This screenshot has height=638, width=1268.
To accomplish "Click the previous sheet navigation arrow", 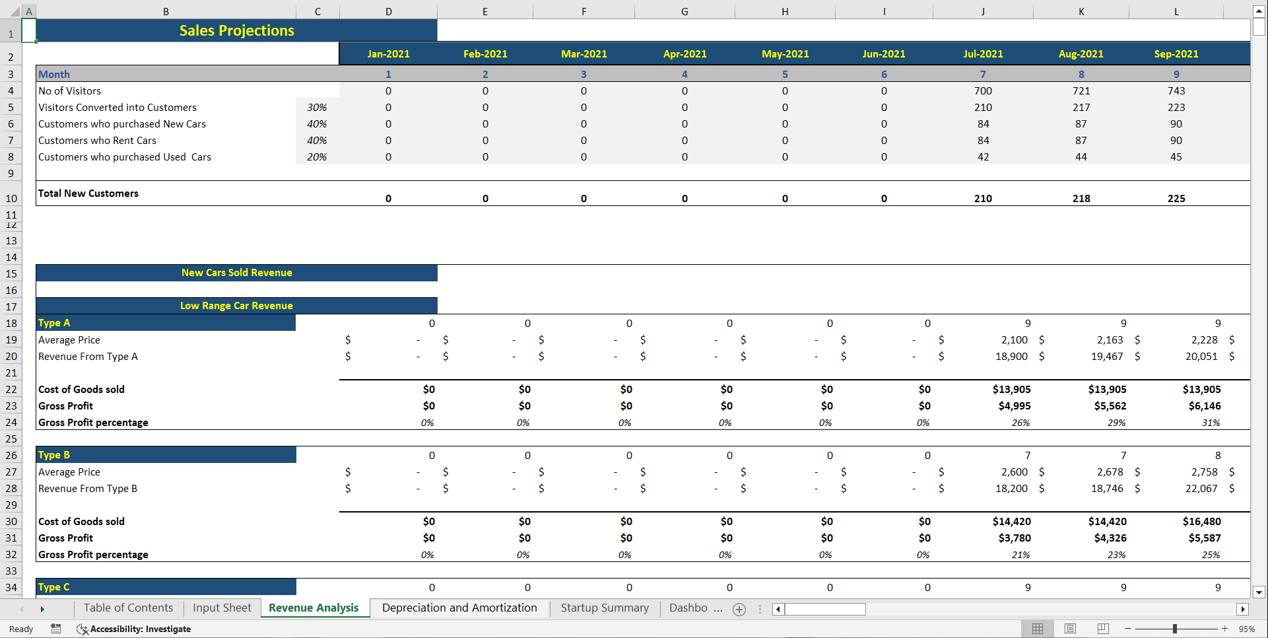I will tap(22, 609).
